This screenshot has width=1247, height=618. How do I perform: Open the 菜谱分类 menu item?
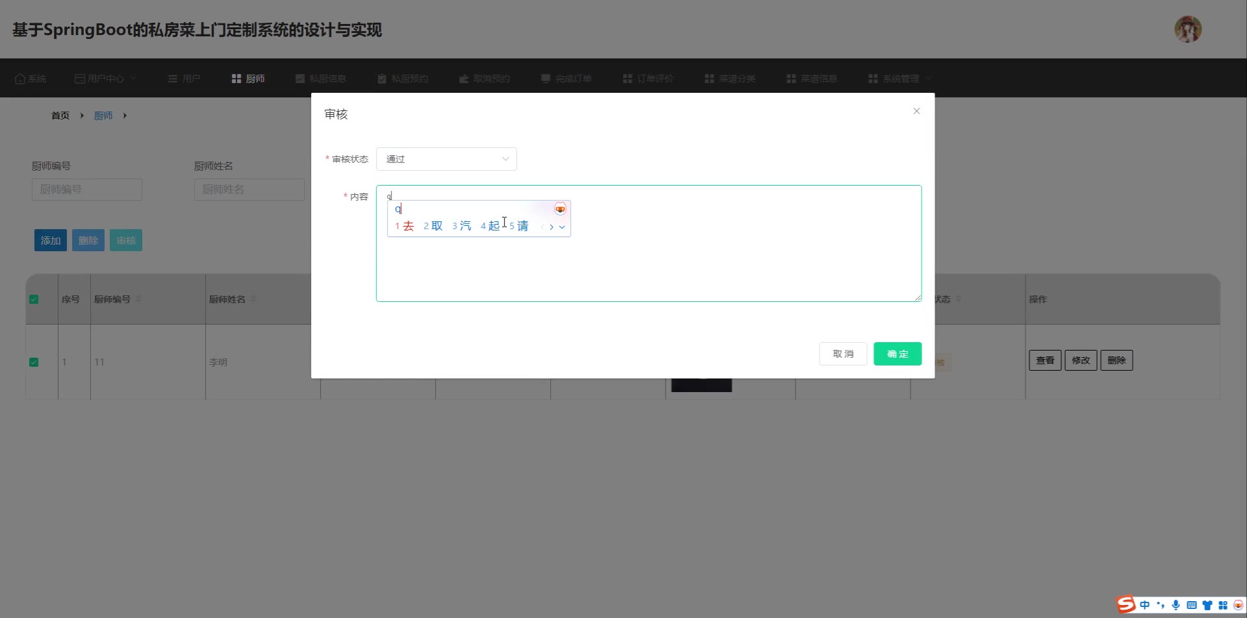730,79
